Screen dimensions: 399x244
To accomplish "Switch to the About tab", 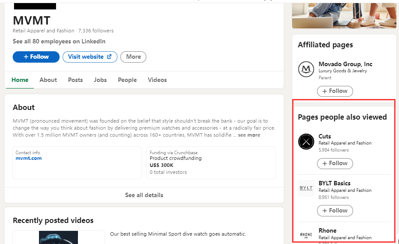I will click(48, 80).
